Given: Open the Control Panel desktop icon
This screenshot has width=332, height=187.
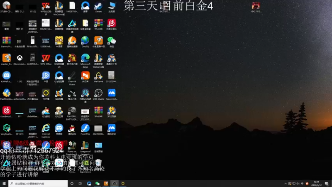Looking at the screenshot, I should [98, 147].
